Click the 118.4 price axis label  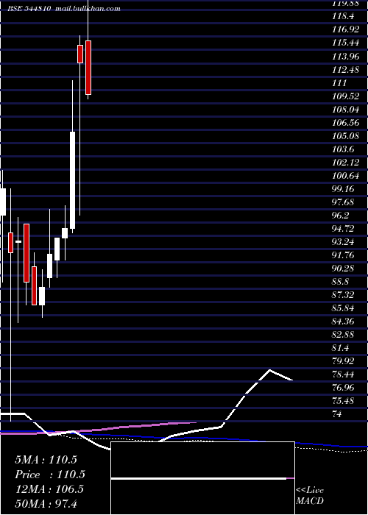pyautogui.click(x=343, y=16)
